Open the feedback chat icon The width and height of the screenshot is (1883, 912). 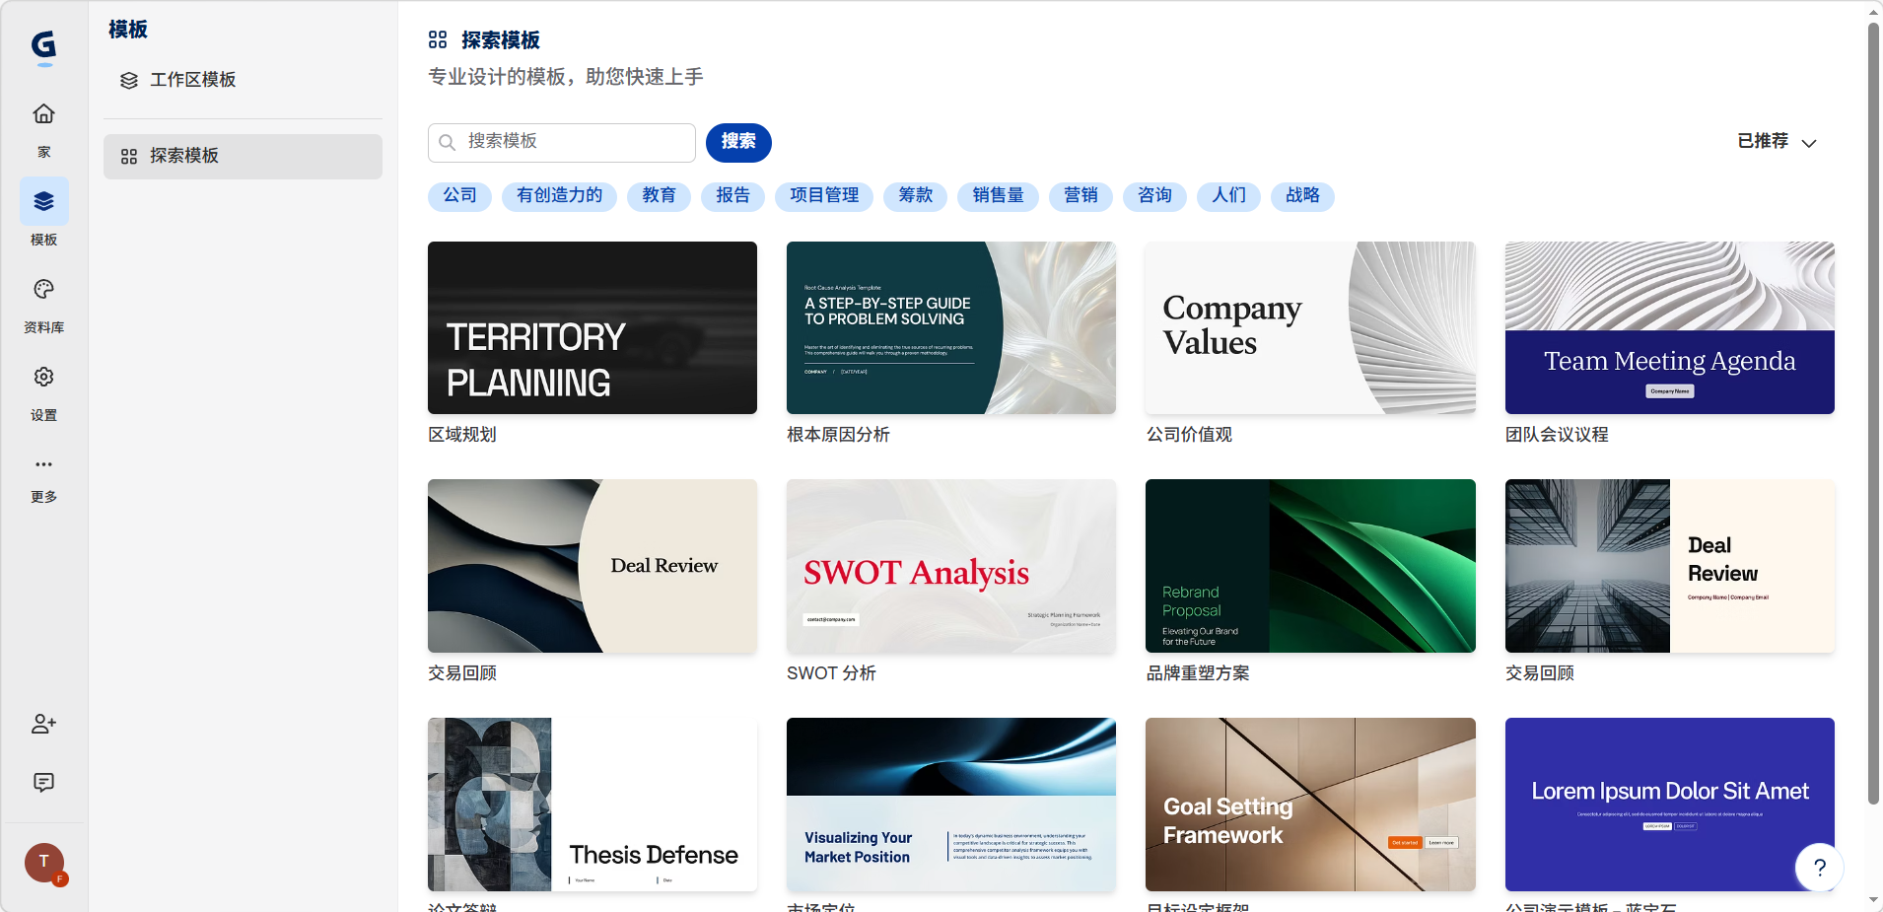(43, 783)
